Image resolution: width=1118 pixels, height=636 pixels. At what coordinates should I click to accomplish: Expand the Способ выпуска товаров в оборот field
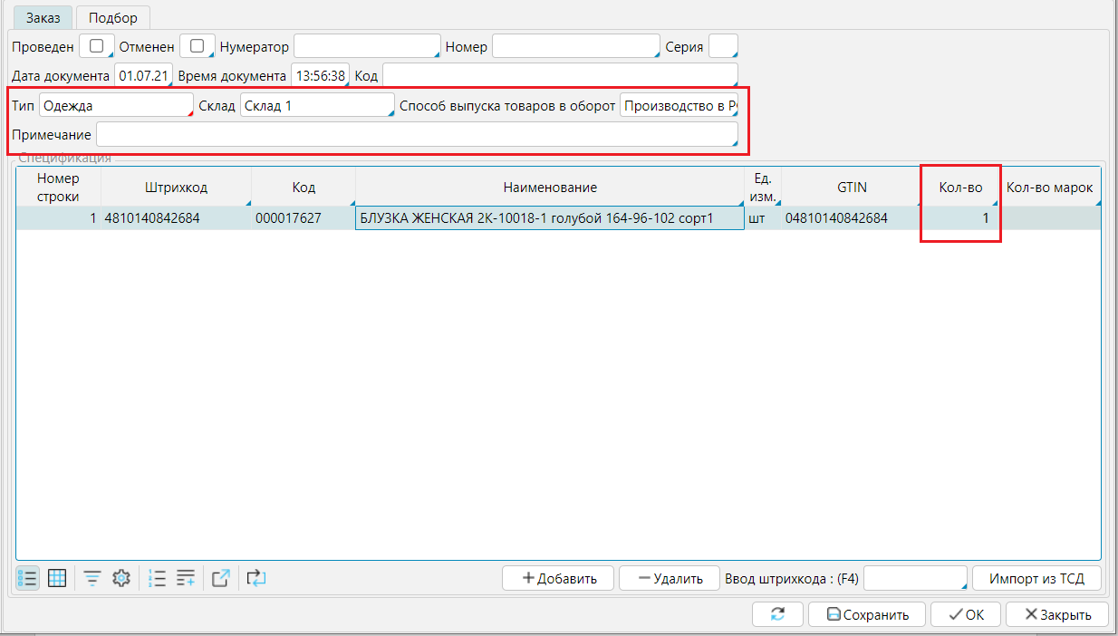[x=679, y=106]
